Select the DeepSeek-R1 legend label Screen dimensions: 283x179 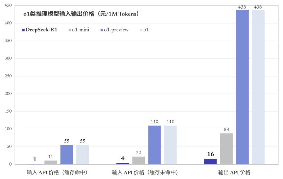coord(41,30)
